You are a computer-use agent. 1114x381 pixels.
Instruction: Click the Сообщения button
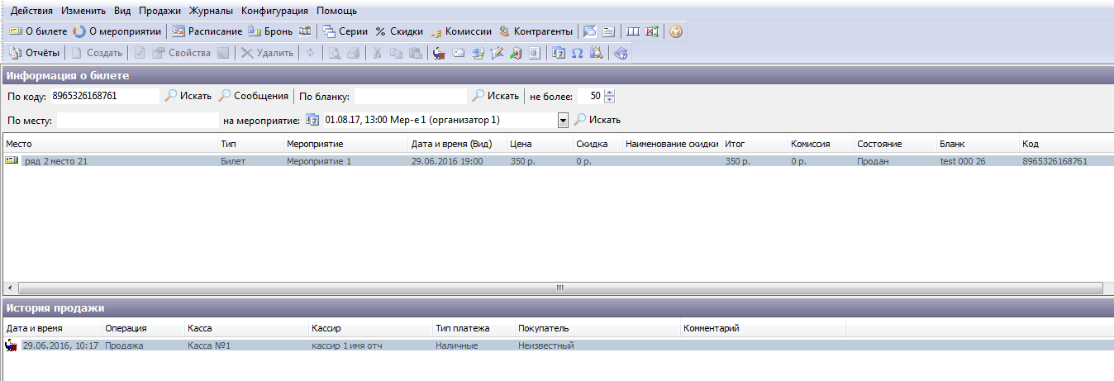coord(253,96)
